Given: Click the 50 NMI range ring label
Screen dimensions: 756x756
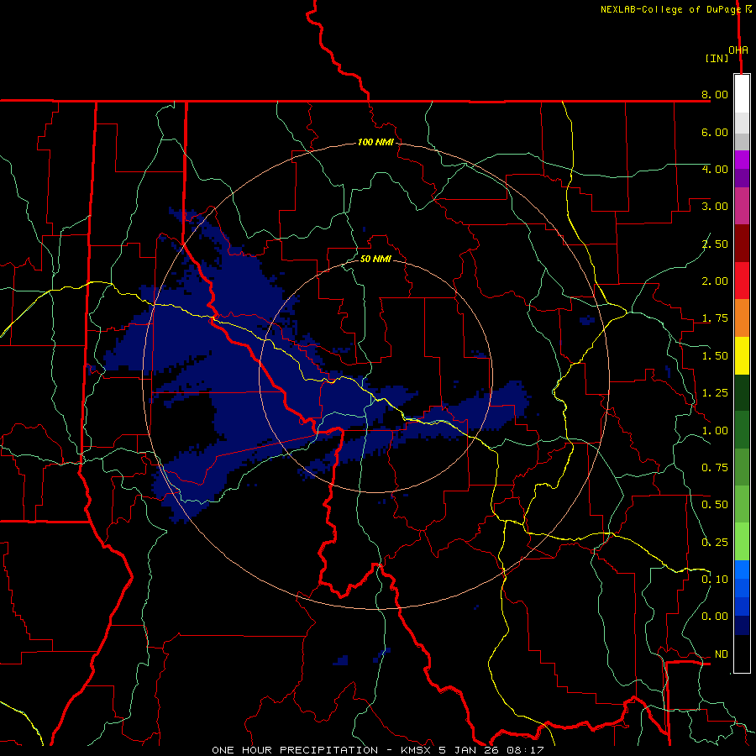Looking at the screenshot, I should coord(375,259).
